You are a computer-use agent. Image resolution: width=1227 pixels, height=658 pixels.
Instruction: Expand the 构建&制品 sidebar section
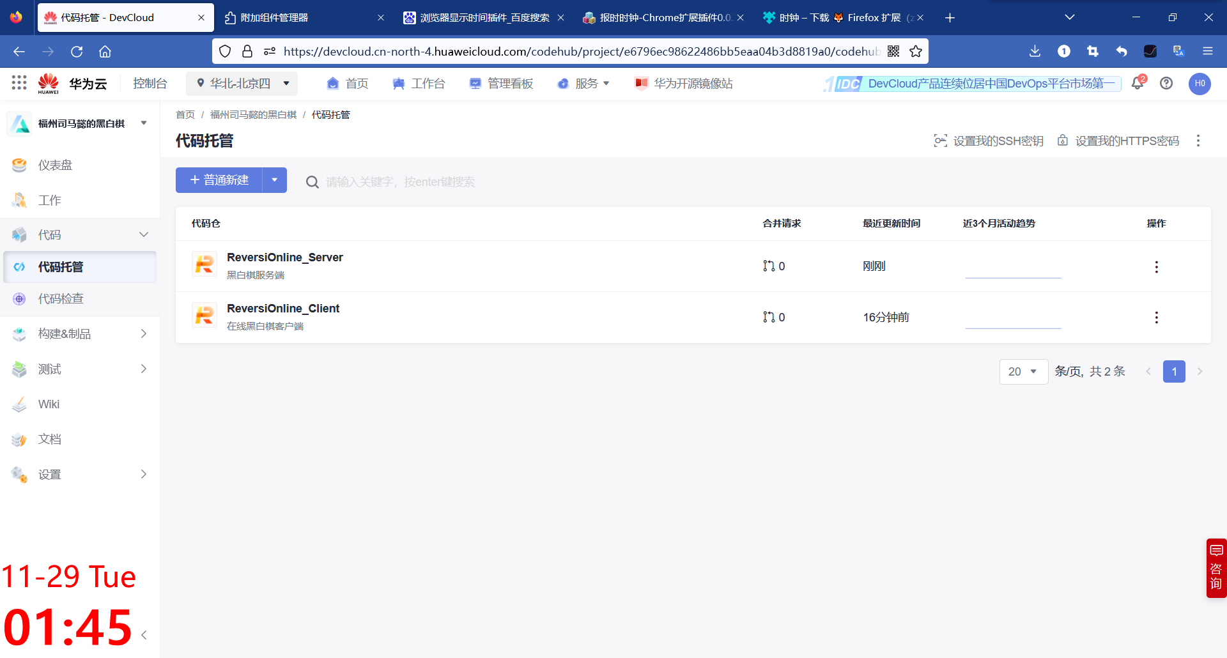coord(144,333)
